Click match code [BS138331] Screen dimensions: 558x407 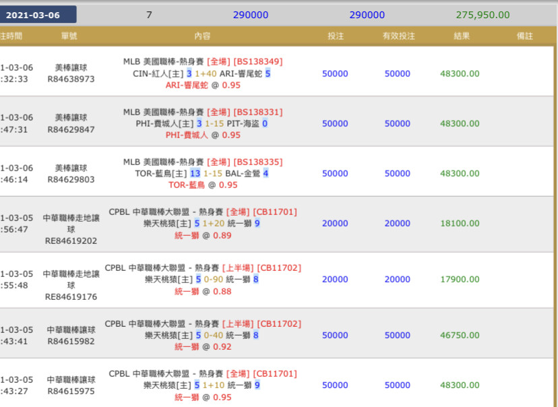[x=258, y=112]
